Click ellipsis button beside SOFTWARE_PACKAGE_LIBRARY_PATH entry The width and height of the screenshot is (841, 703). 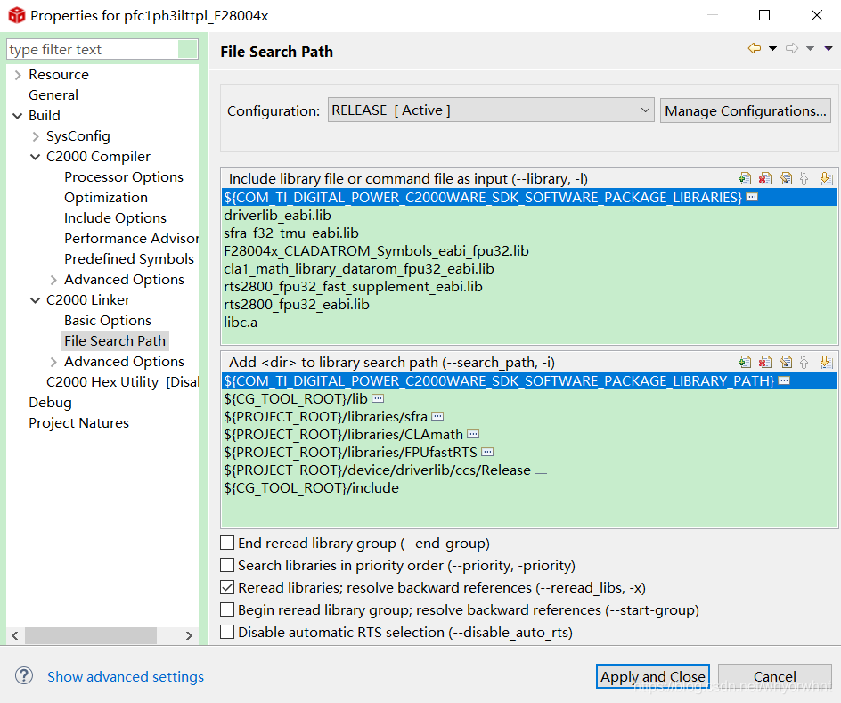[784, 380]
